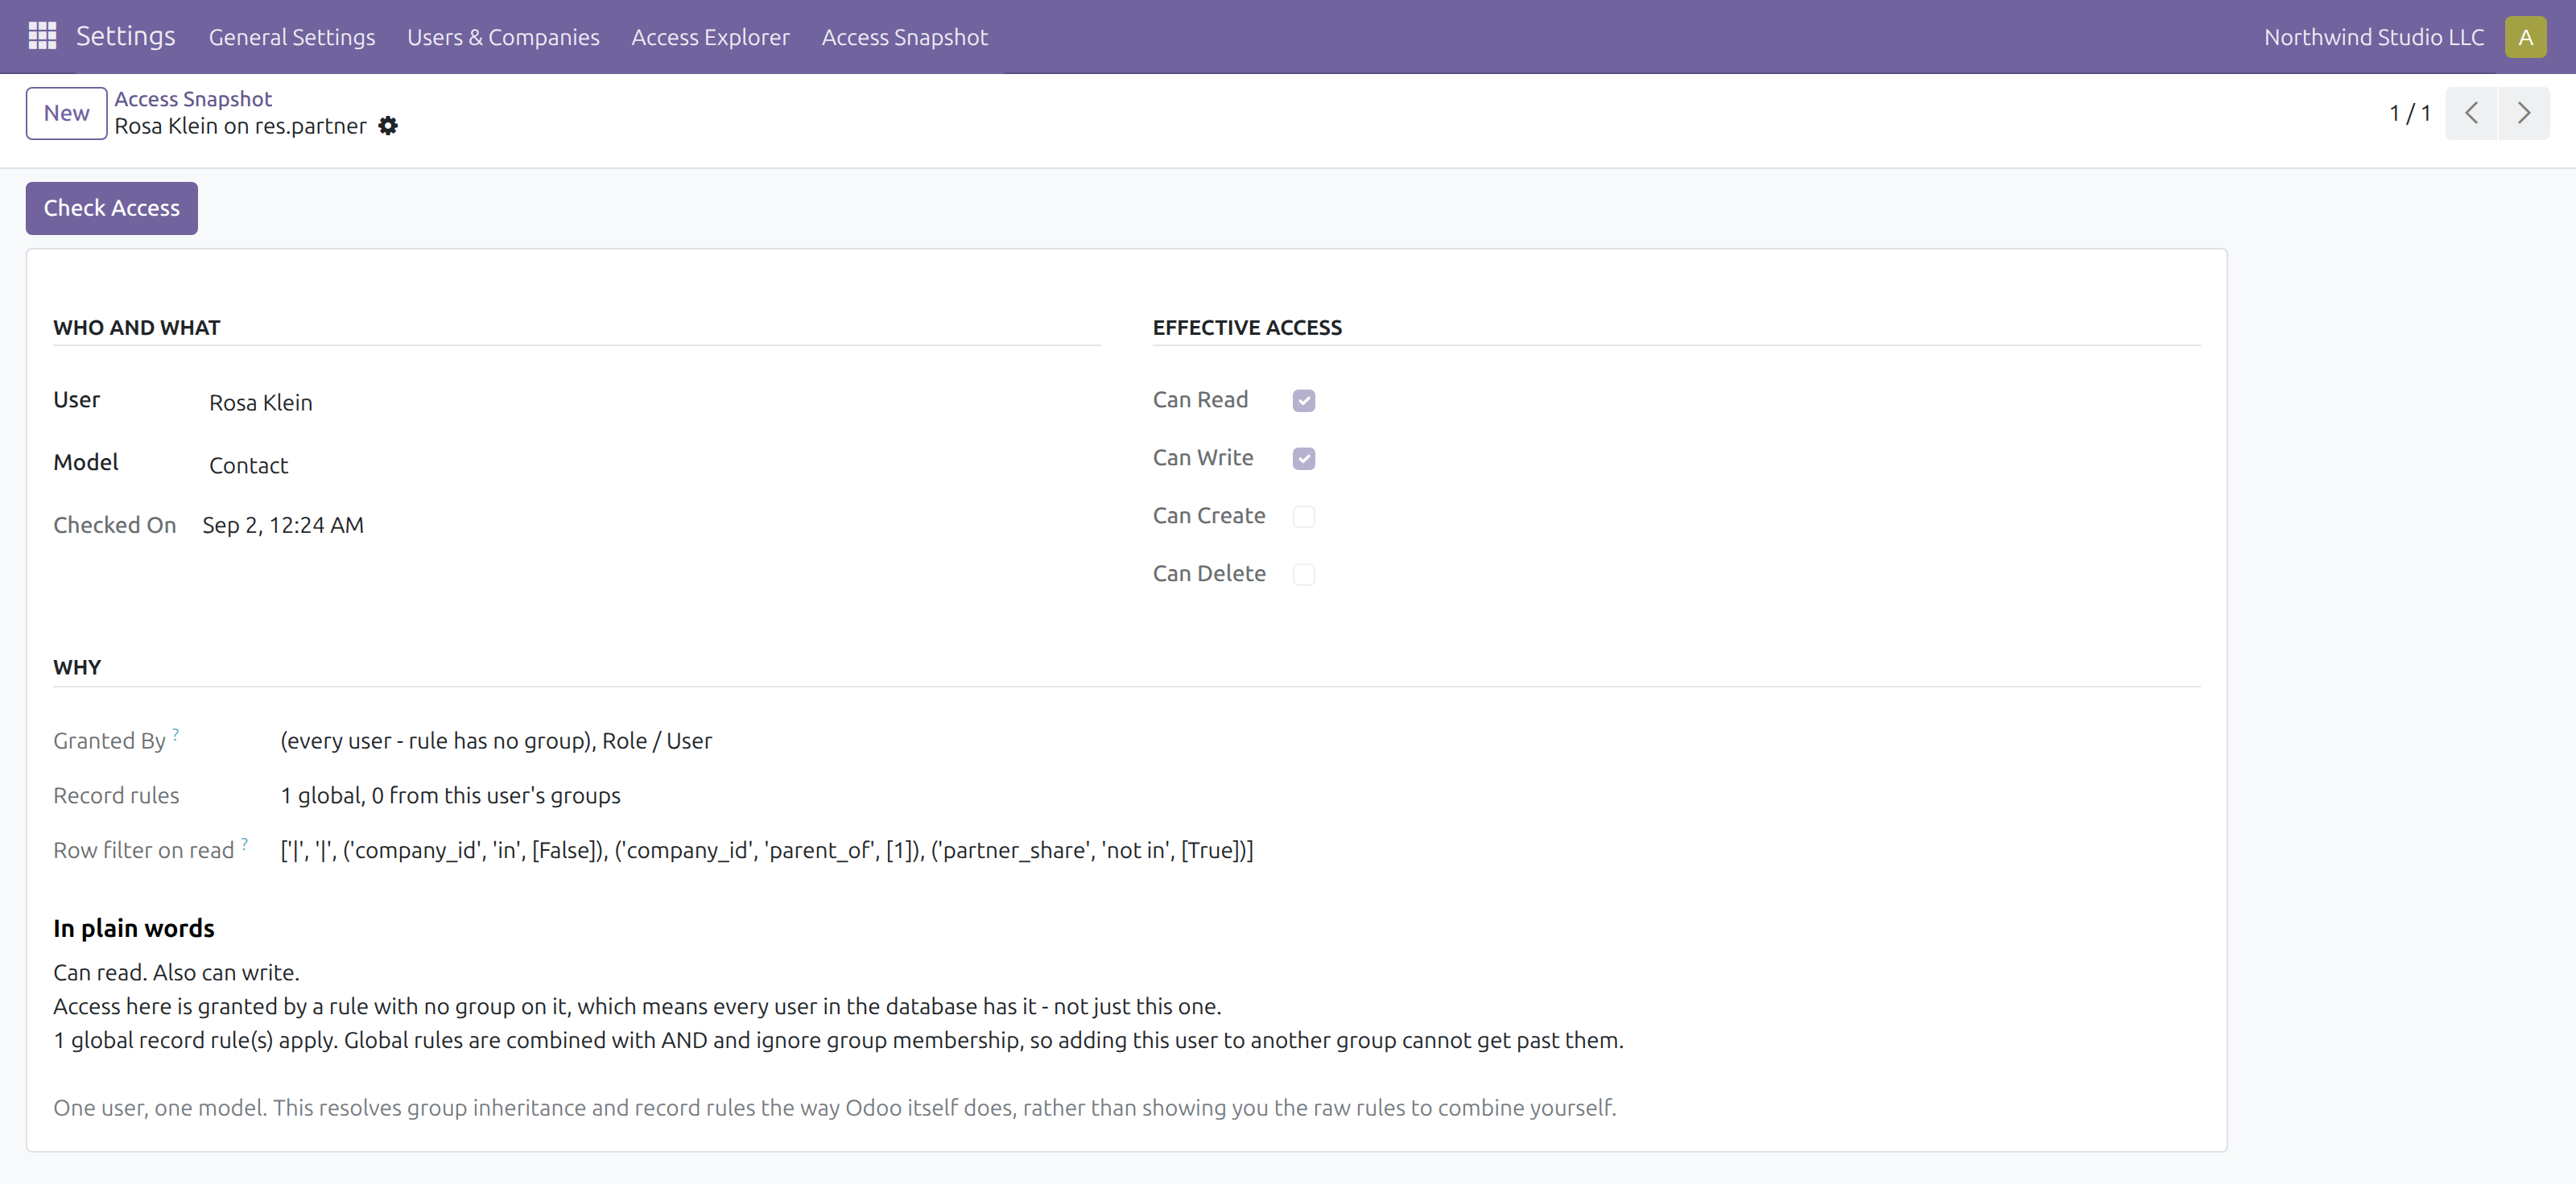Go to previous record arrow
Image resolution: width=2576 pixels, height=1184 pixels.
2471,113
